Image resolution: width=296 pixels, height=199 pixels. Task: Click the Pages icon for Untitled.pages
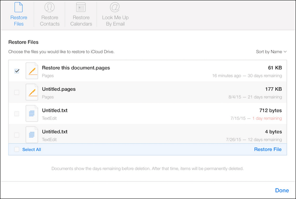tap(32, 92)
